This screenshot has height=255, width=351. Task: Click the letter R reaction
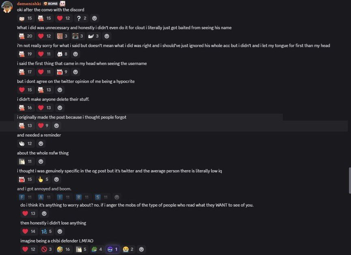82,197
